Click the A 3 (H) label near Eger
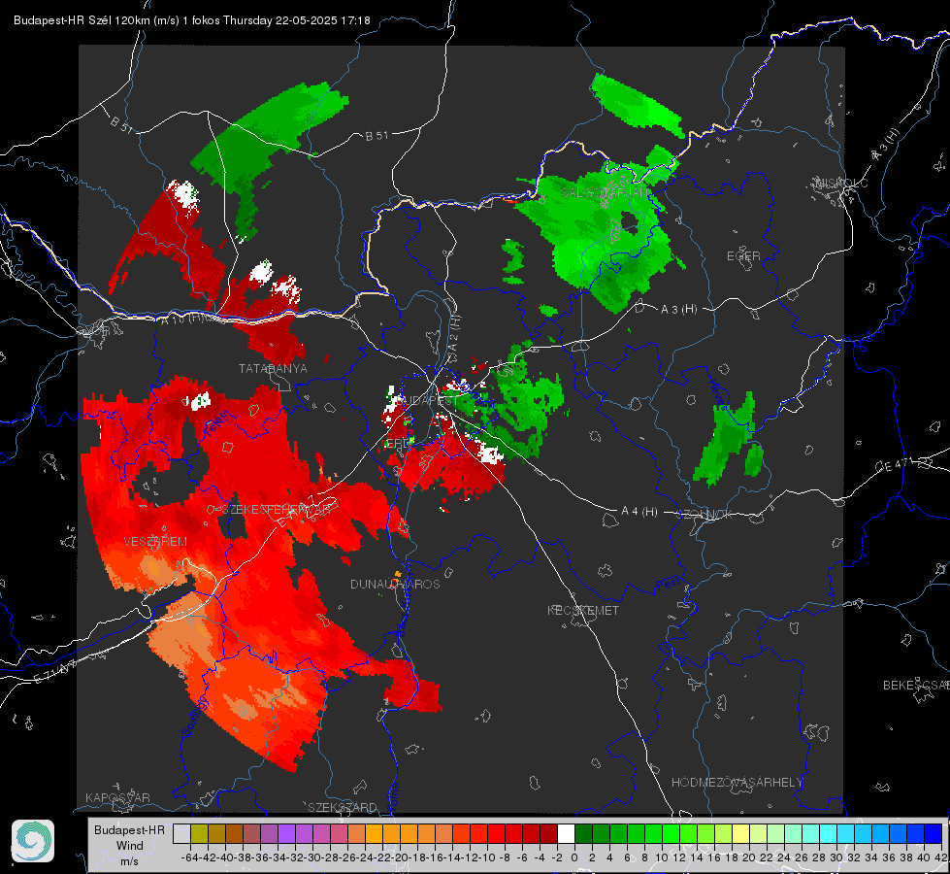This screenshot has width=950, height=874. [x=678, y=310]
